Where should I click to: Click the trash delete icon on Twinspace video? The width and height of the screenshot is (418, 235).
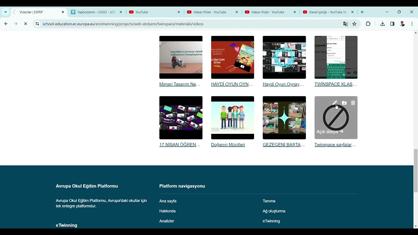(353, 103)
